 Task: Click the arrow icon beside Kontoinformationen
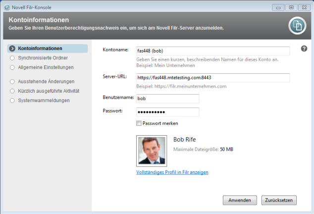pyautogui.click(x=12, y=49)
